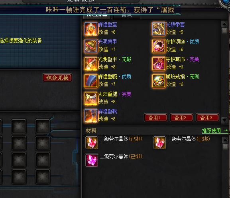Select the 辉煌重盔 helmet icon
230x198 pixels.
tap(91, 29)
